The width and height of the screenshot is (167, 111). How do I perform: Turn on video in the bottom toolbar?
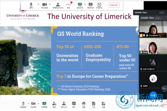click(x=33, y=105)
